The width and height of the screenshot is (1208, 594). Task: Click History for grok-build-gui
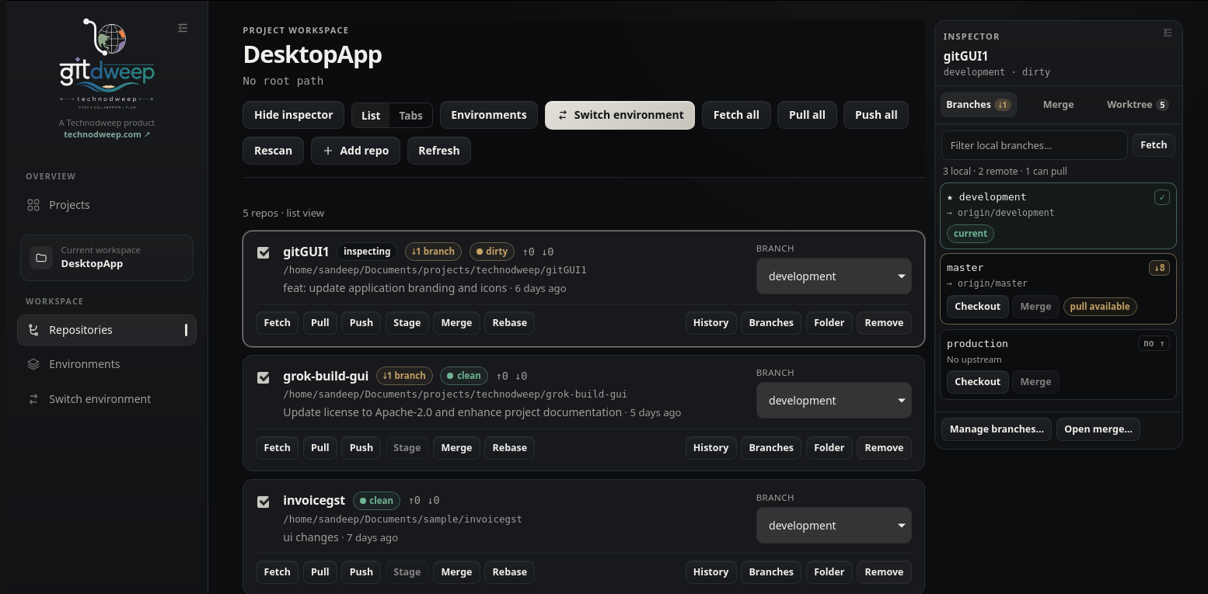tap(710, 448)
